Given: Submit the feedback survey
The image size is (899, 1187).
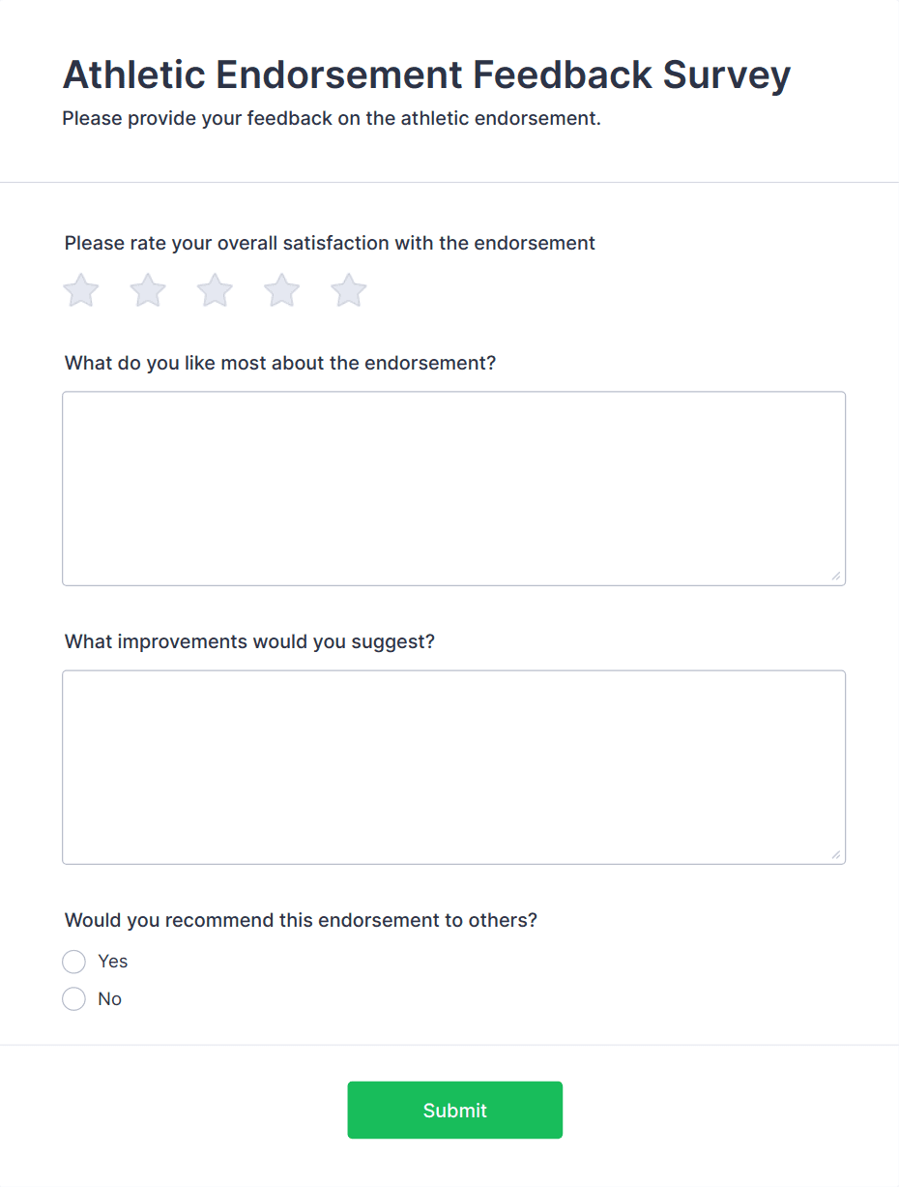Looking at the screenshot, I should pyautogui.click(x=454, y=1110).
